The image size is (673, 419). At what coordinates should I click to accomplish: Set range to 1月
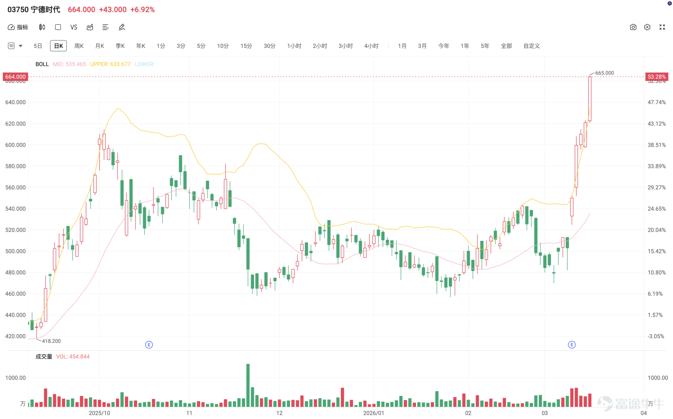coord(402,46)
